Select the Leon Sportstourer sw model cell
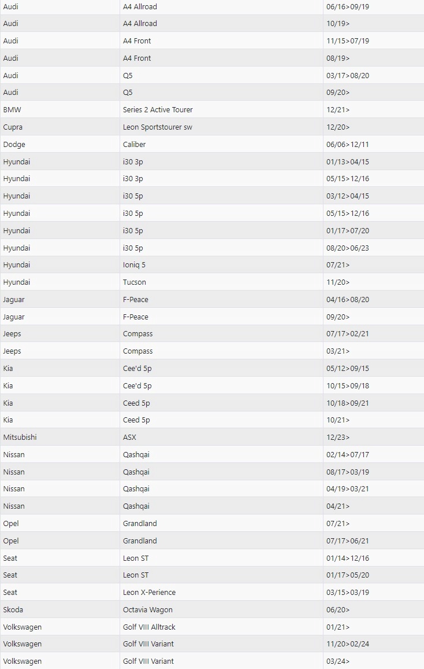The width and height of the screenshot is (424, 669). [158, 127]
